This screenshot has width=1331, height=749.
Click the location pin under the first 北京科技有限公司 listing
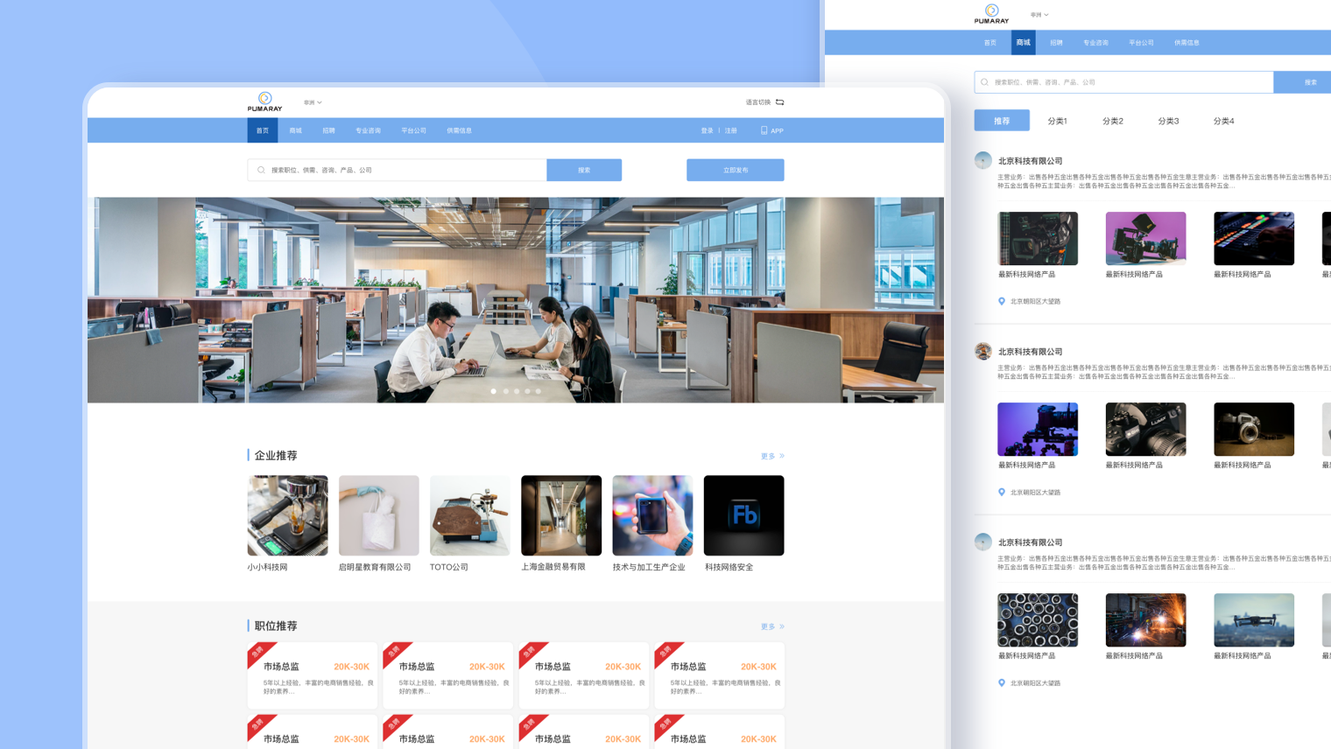click(1002, 301)
